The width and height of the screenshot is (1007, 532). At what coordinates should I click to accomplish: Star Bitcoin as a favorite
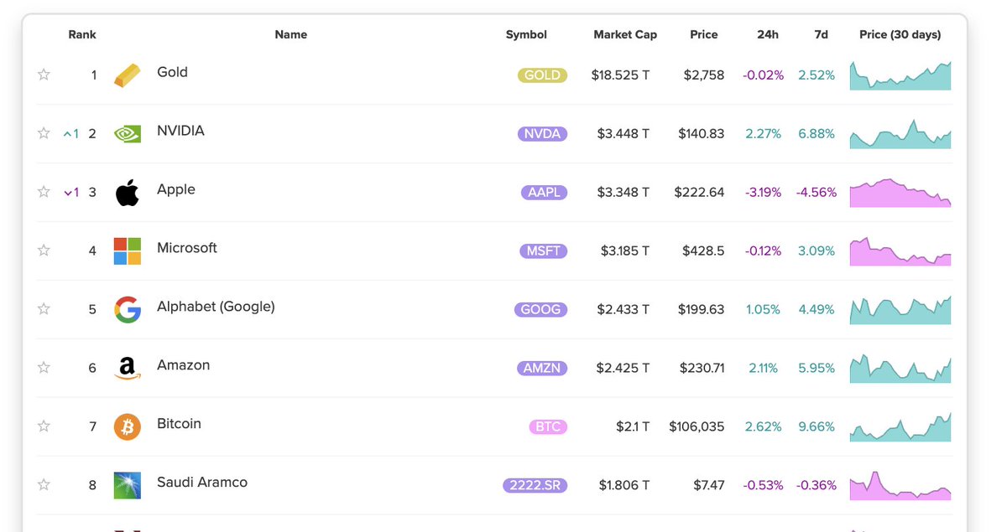[x=44, y=426]
